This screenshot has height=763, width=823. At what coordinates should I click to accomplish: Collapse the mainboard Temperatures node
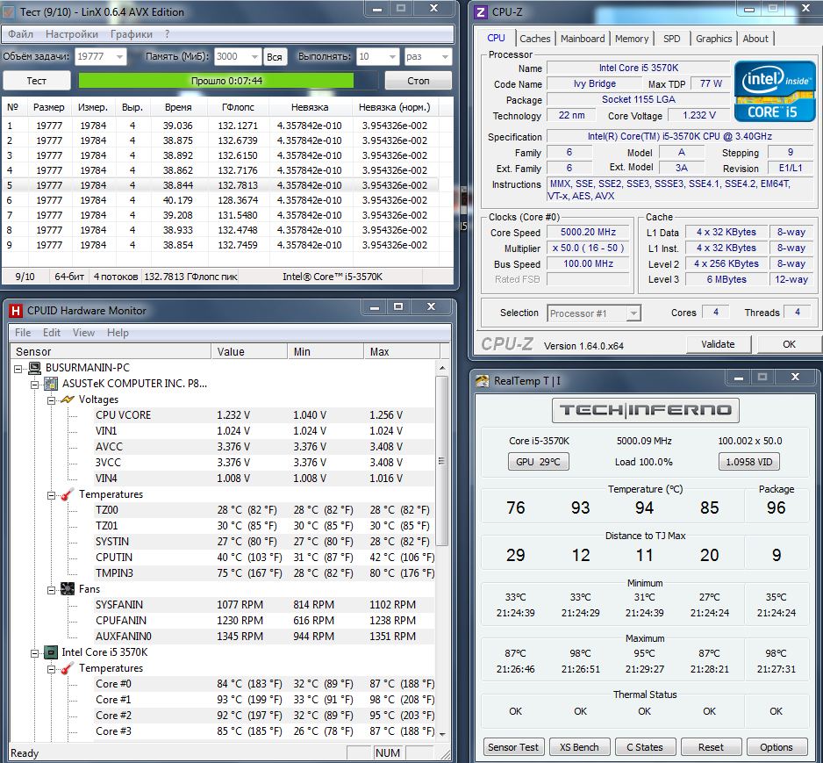(x=51, y=495)
